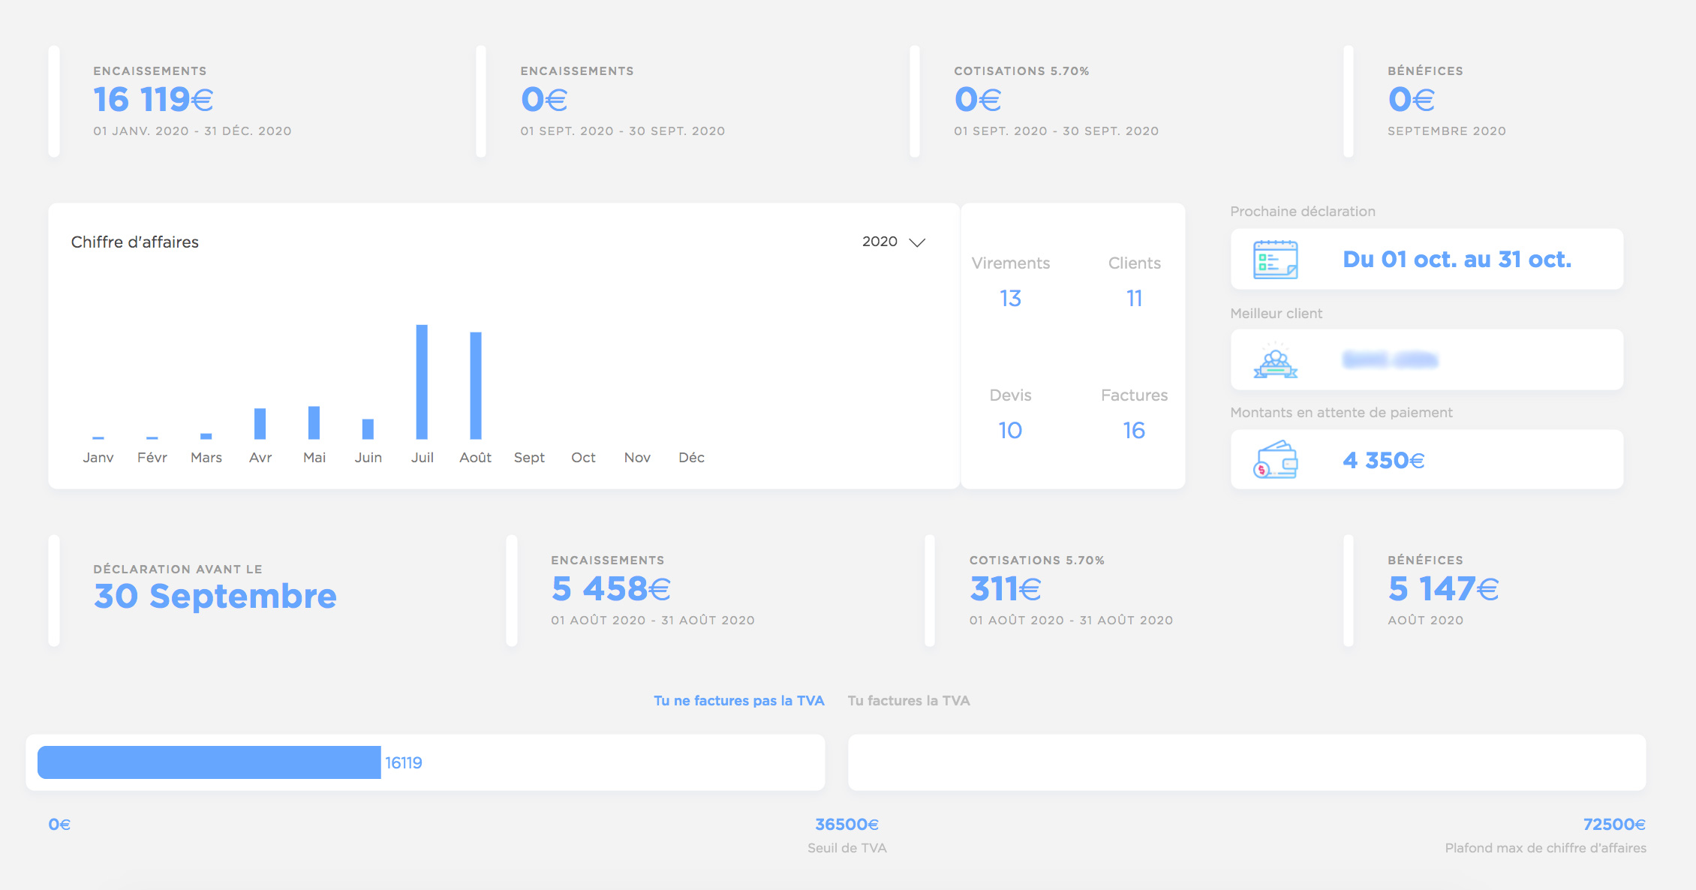This screenshot has width=1696, height=890.
Task: Click the 4 350€ pending amount
Action: click(1383, 460)
